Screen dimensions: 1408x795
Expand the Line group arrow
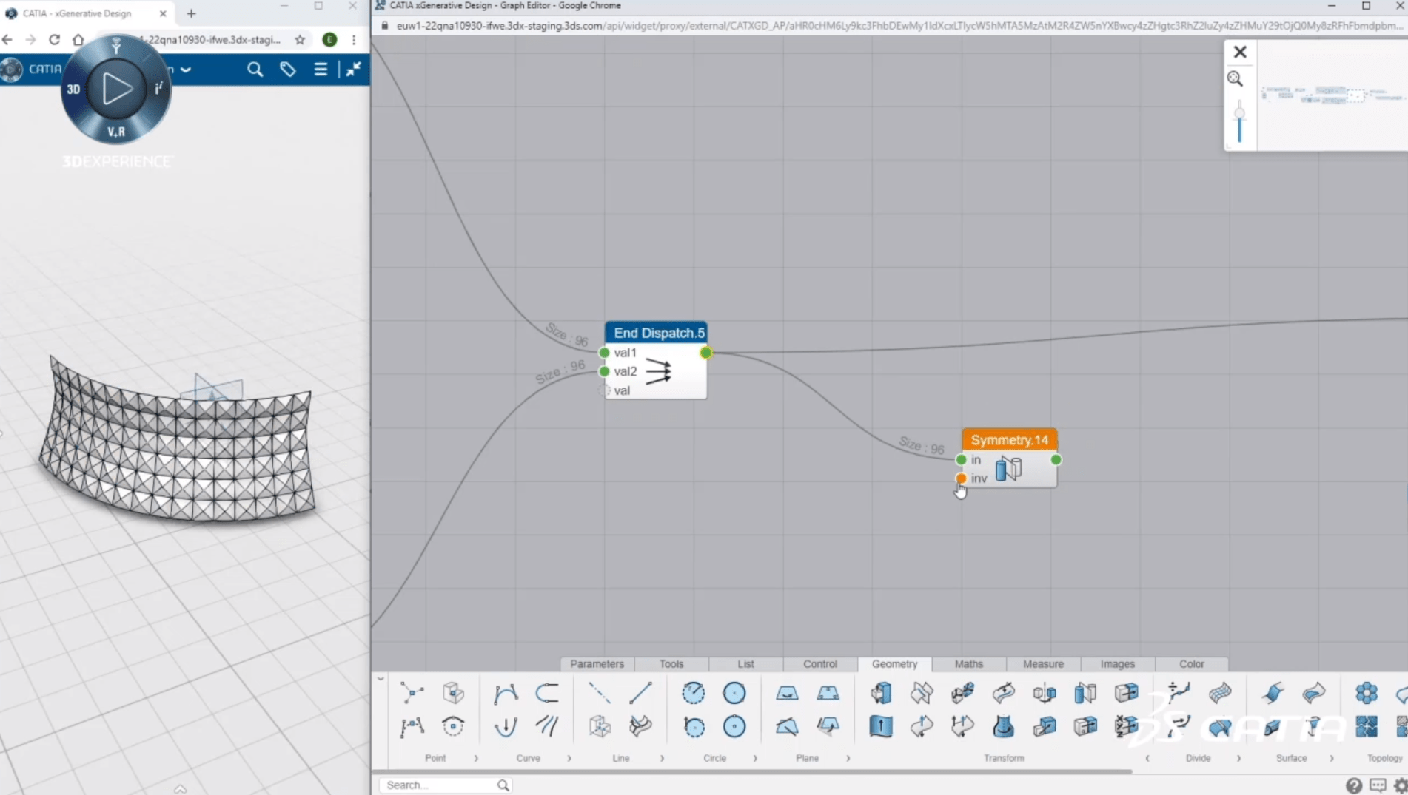[x=662, y=758]
